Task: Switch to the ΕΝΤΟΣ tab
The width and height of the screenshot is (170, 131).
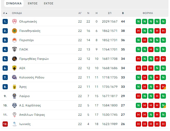Action: pos(33,3)
